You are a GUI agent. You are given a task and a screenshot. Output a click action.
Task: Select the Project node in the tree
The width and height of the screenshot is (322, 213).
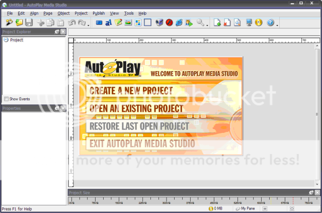pyautogui.click(x=17, y=40)
